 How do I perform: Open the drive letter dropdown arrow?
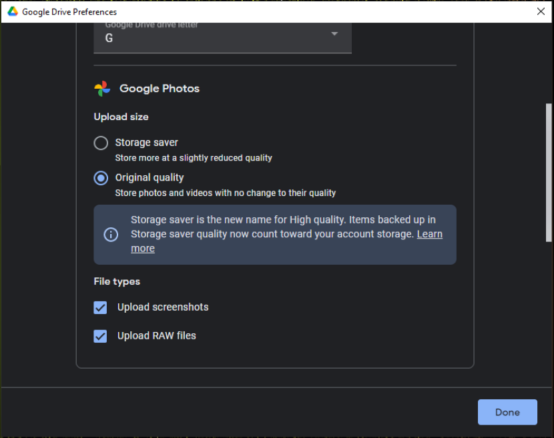click(334, 34)
